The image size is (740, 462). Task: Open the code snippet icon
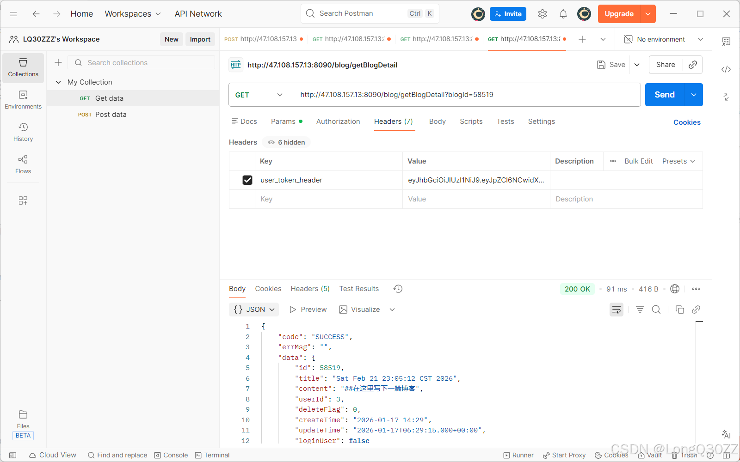click(726, 69)
